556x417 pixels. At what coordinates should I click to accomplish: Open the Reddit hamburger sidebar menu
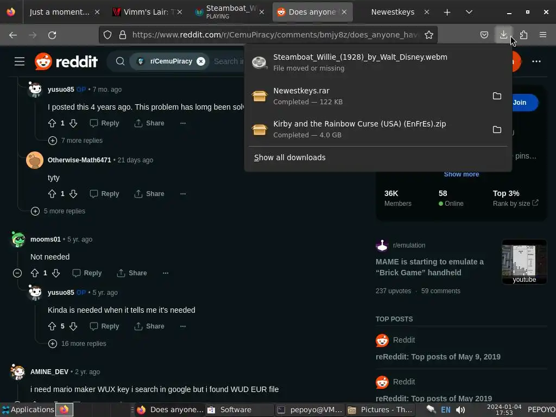coord(20,61)
